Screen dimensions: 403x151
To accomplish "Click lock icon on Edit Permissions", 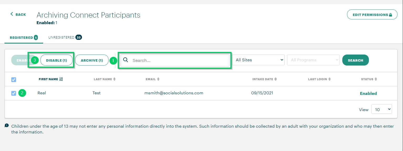I will [390, 15].
